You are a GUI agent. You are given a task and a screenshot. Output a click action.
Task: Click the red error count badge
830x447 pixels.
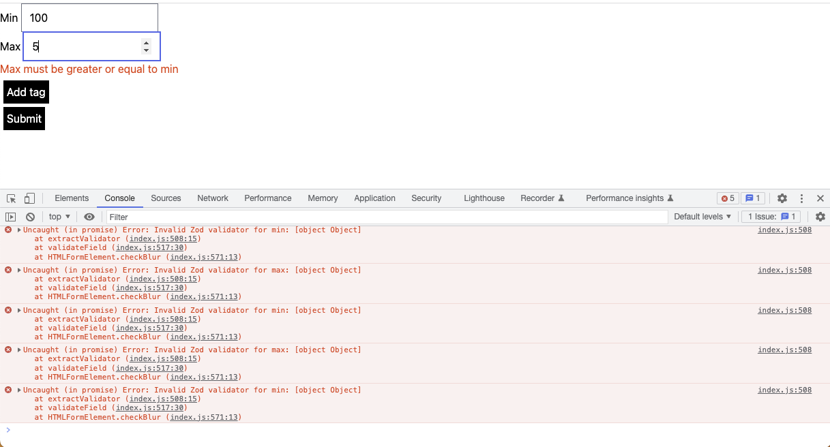(727, 198)
